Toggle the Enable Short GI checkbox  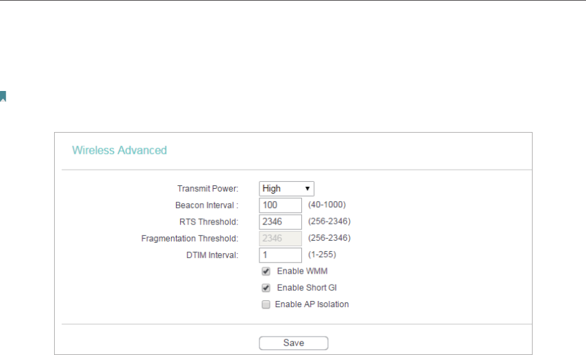266,288
